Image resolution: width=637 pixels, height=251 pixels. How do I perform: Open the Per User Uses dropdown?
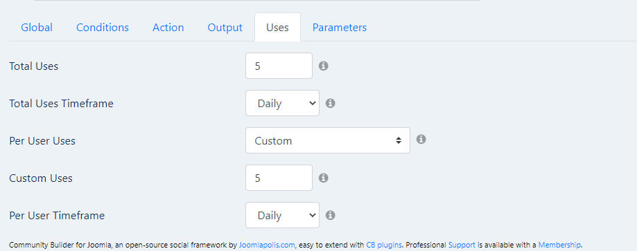click(x=327, y=140)
